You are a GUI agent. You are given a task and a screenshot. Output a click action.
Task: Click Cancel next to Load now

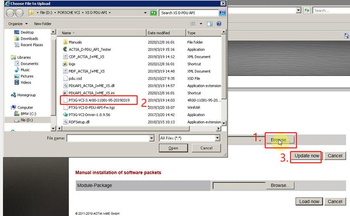(x=335, y=201)
